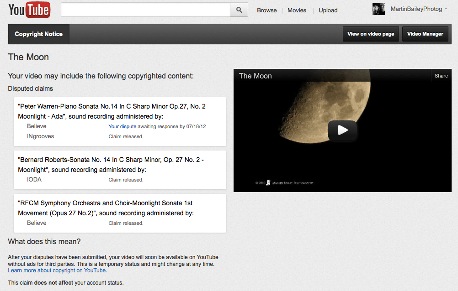Click the View on video page button
Viewport: 458px width, 291px height.
pos(371,34)
